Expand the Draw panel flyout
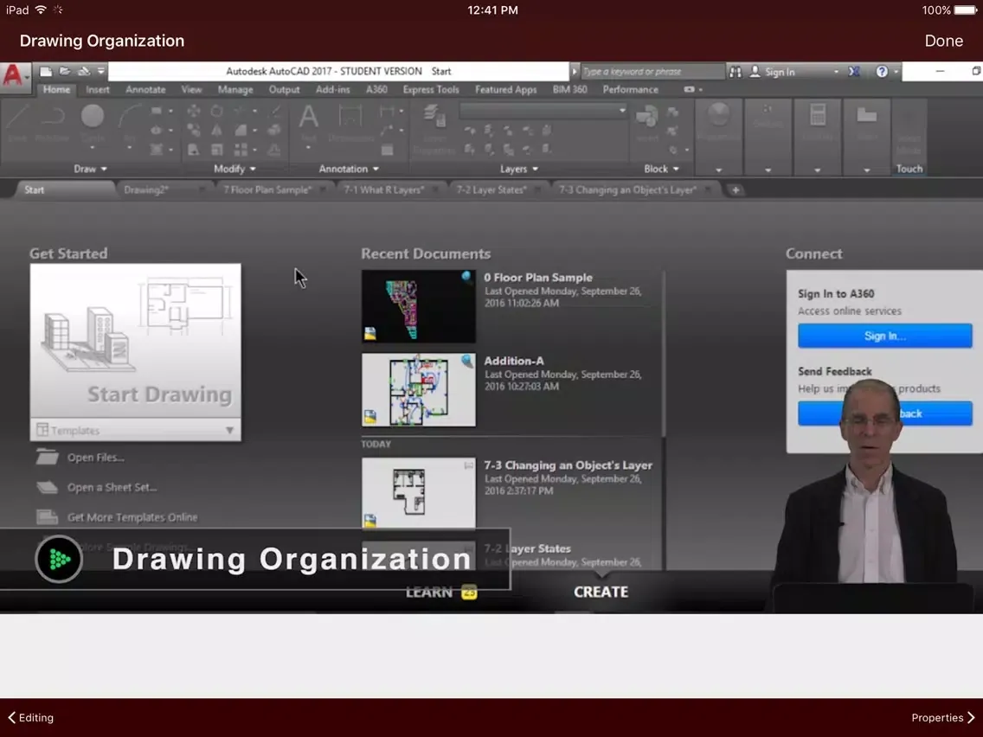This screenshot has width=983, height=737. pos(90,169)
